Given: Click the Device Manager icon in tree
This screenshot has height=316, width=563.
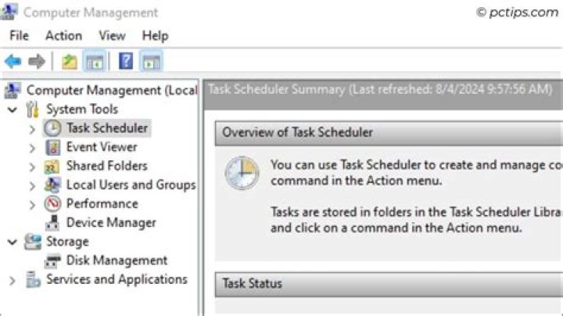Looking at the screenshot, I should (x=52, y=223).
